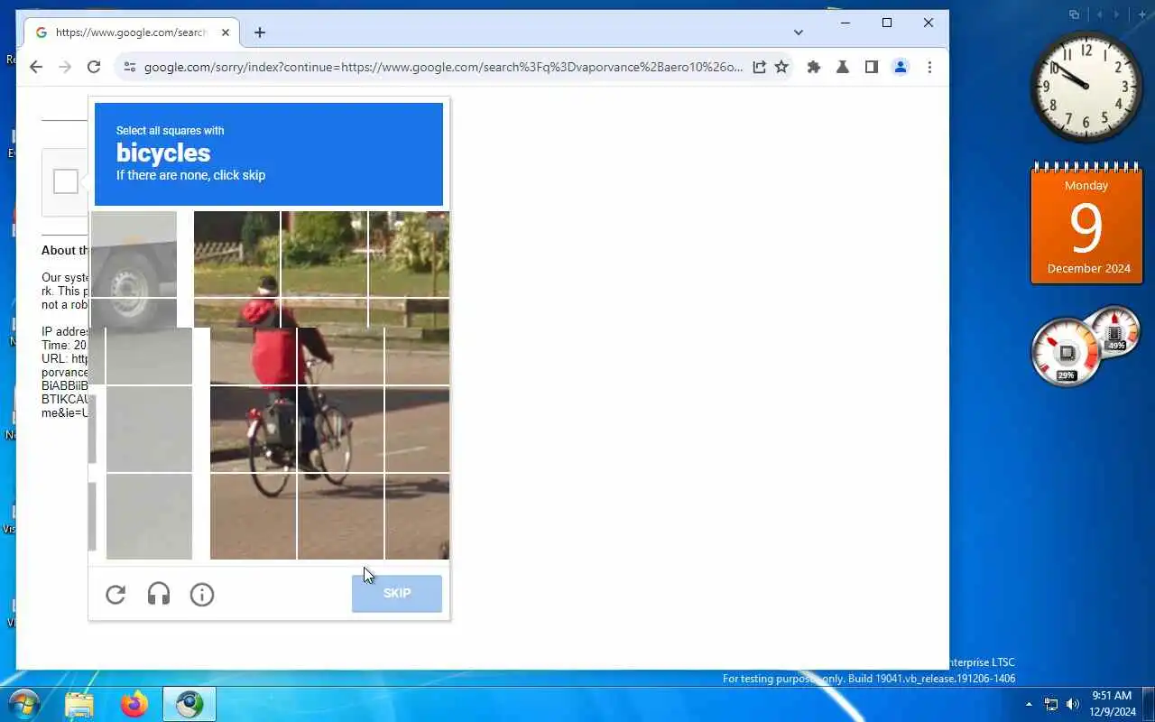Launch File Explorer from the taskbar
Viewport: 1155px width, 722px height.
pyautogui.click(x=79, y=704)
